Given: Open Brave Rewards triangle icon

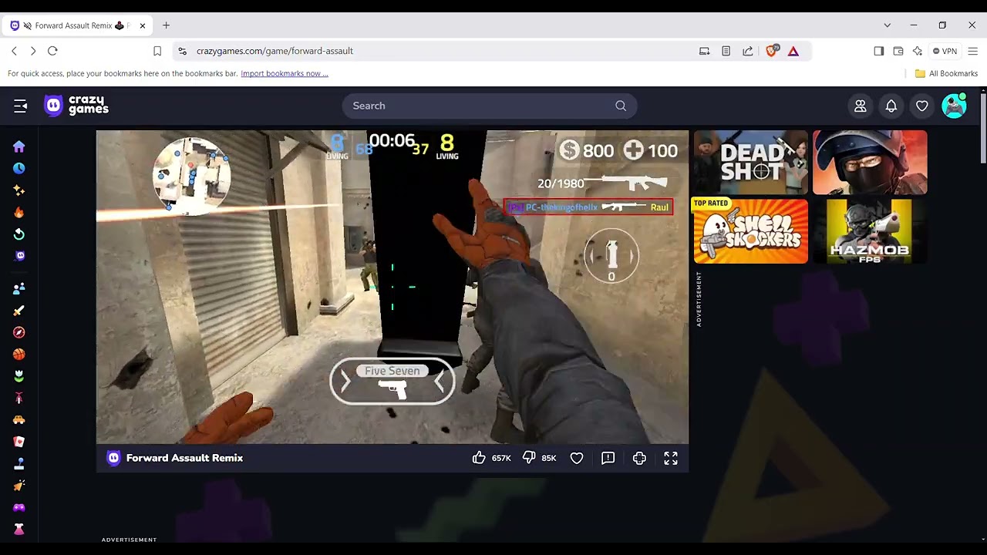Looking at the screenshot, I should coord(793,51).
